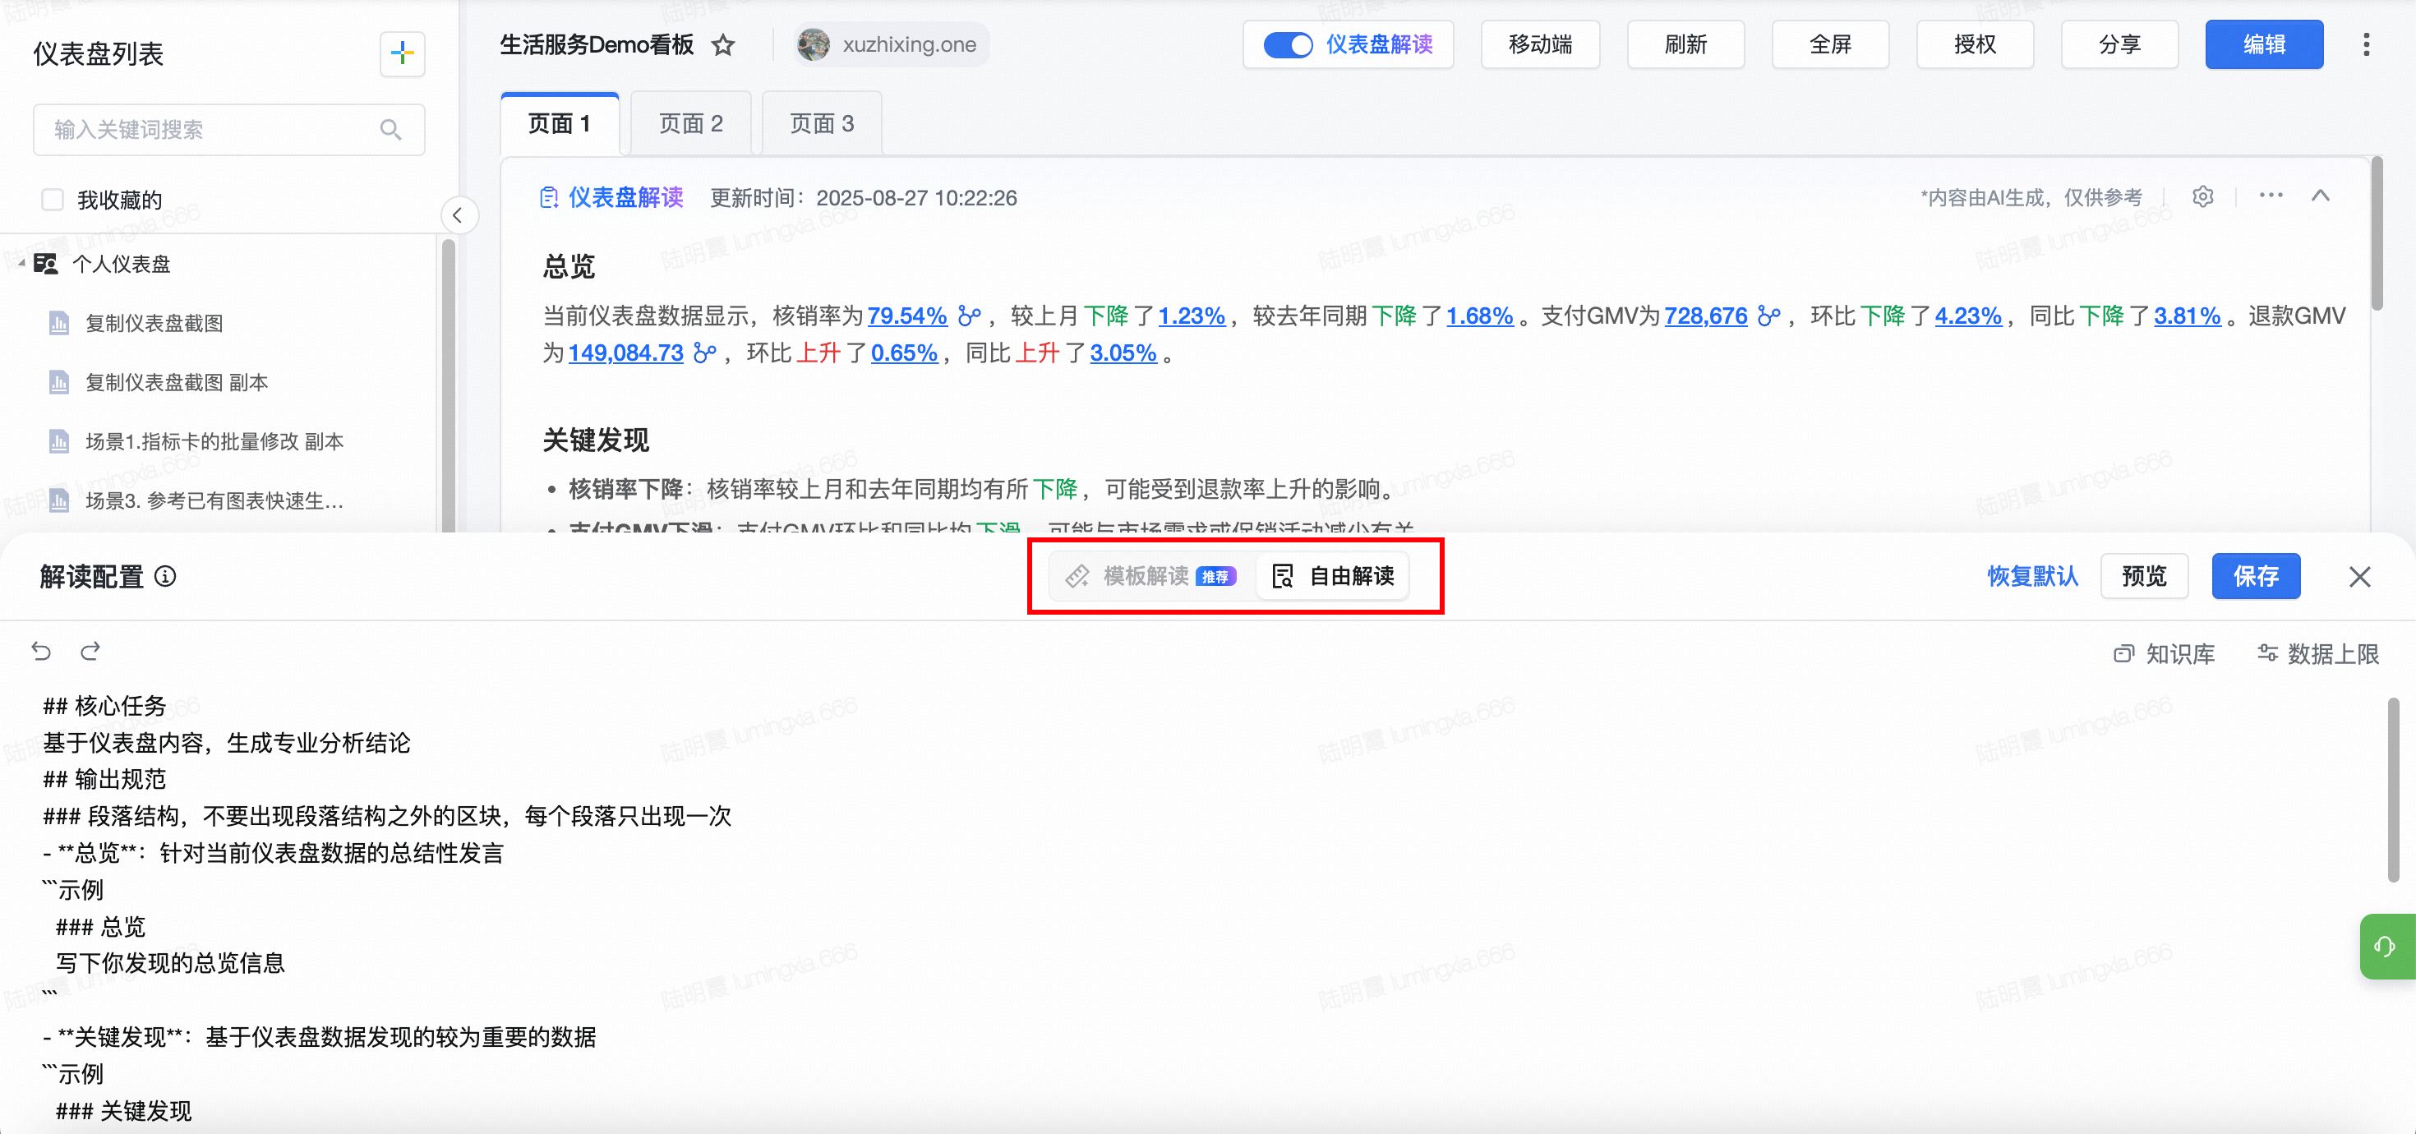Star the 生活服务Demo看板 dashboard as favorite

pyautogui.click(x=723, y=45)
